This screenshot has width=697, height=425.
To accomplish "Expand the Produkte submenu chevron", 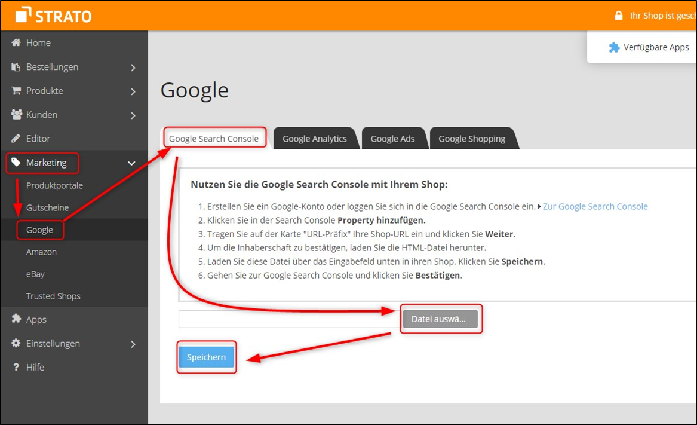I will 133,90.
